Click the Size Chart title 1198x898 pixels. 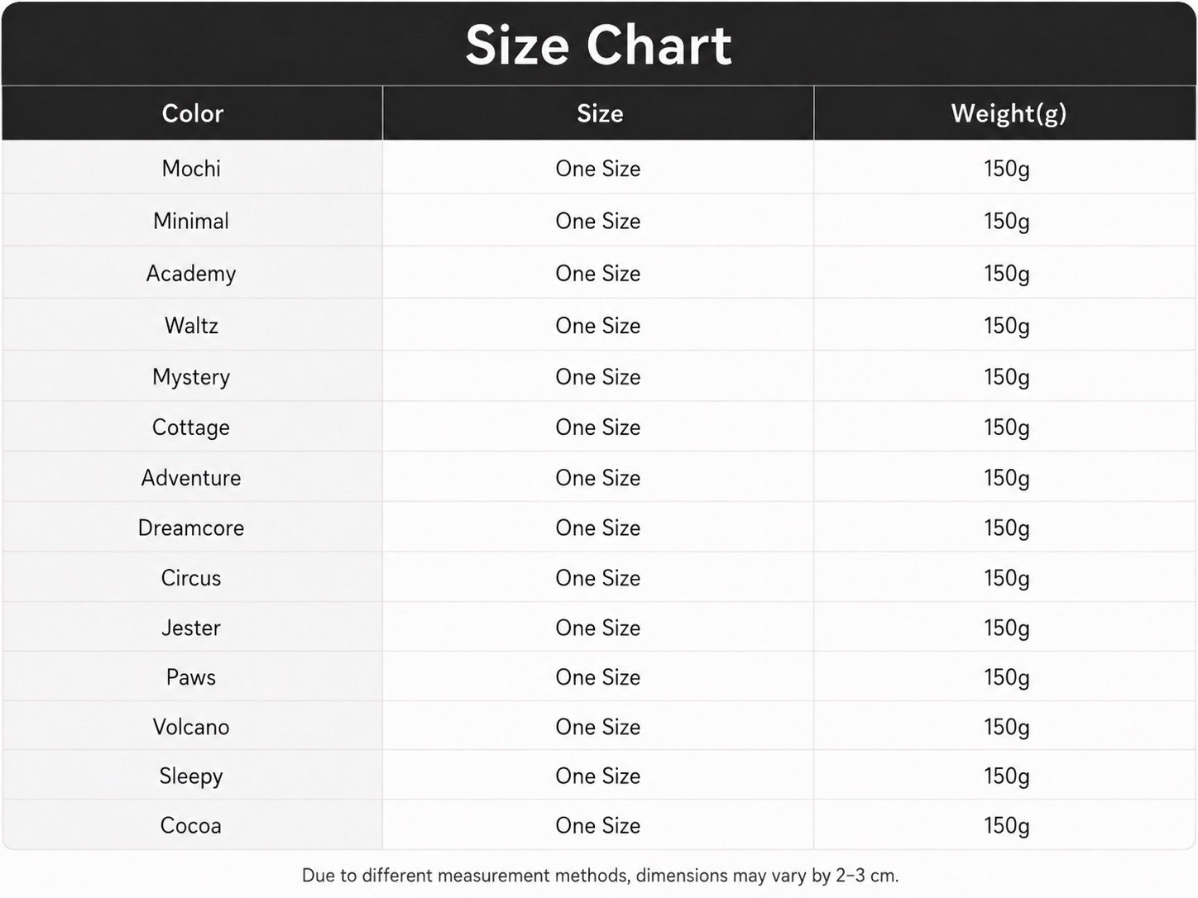coord(598,45)
